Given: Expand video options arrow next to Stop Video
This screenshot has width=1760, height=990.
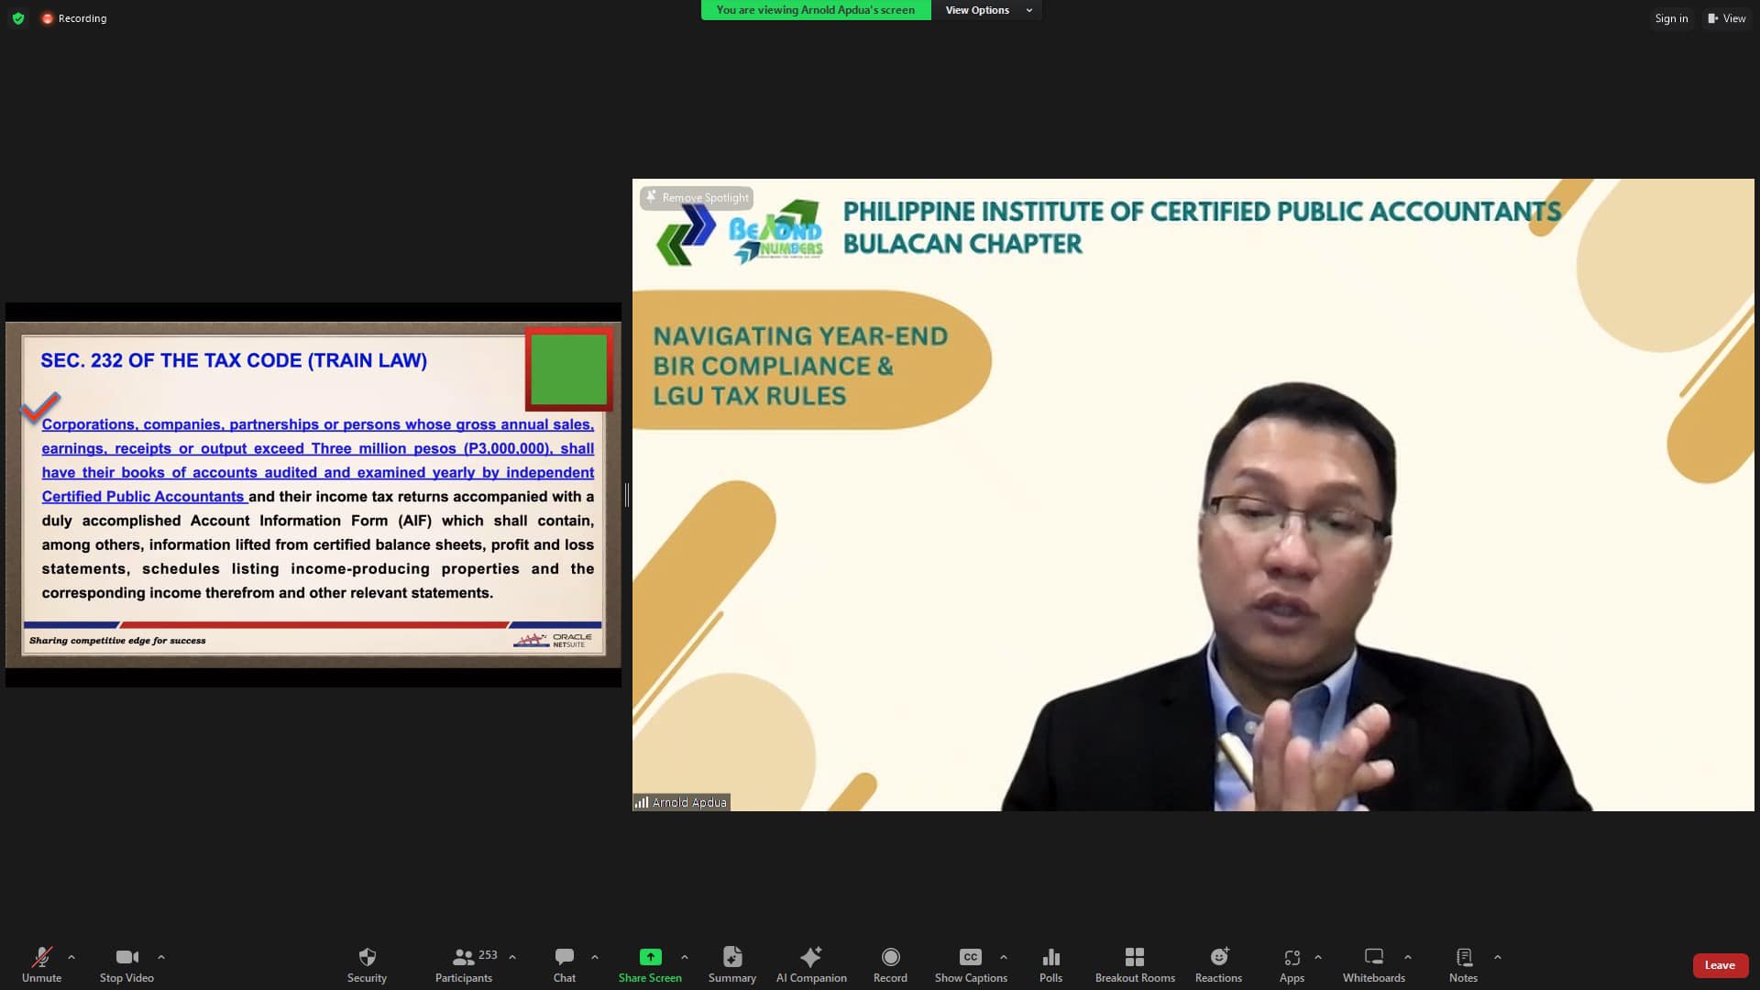Looking at the screenshot, I should pyautogui.click(x=161, y=957).
